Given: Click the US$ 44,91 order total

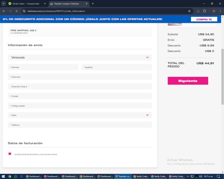Looking at the screenshot, I should coord(205,63).
